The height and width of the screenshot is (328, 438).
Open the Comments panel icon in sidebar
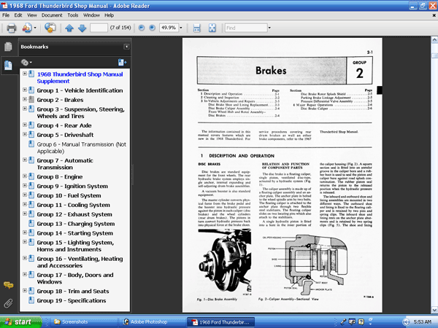(8, 285)
